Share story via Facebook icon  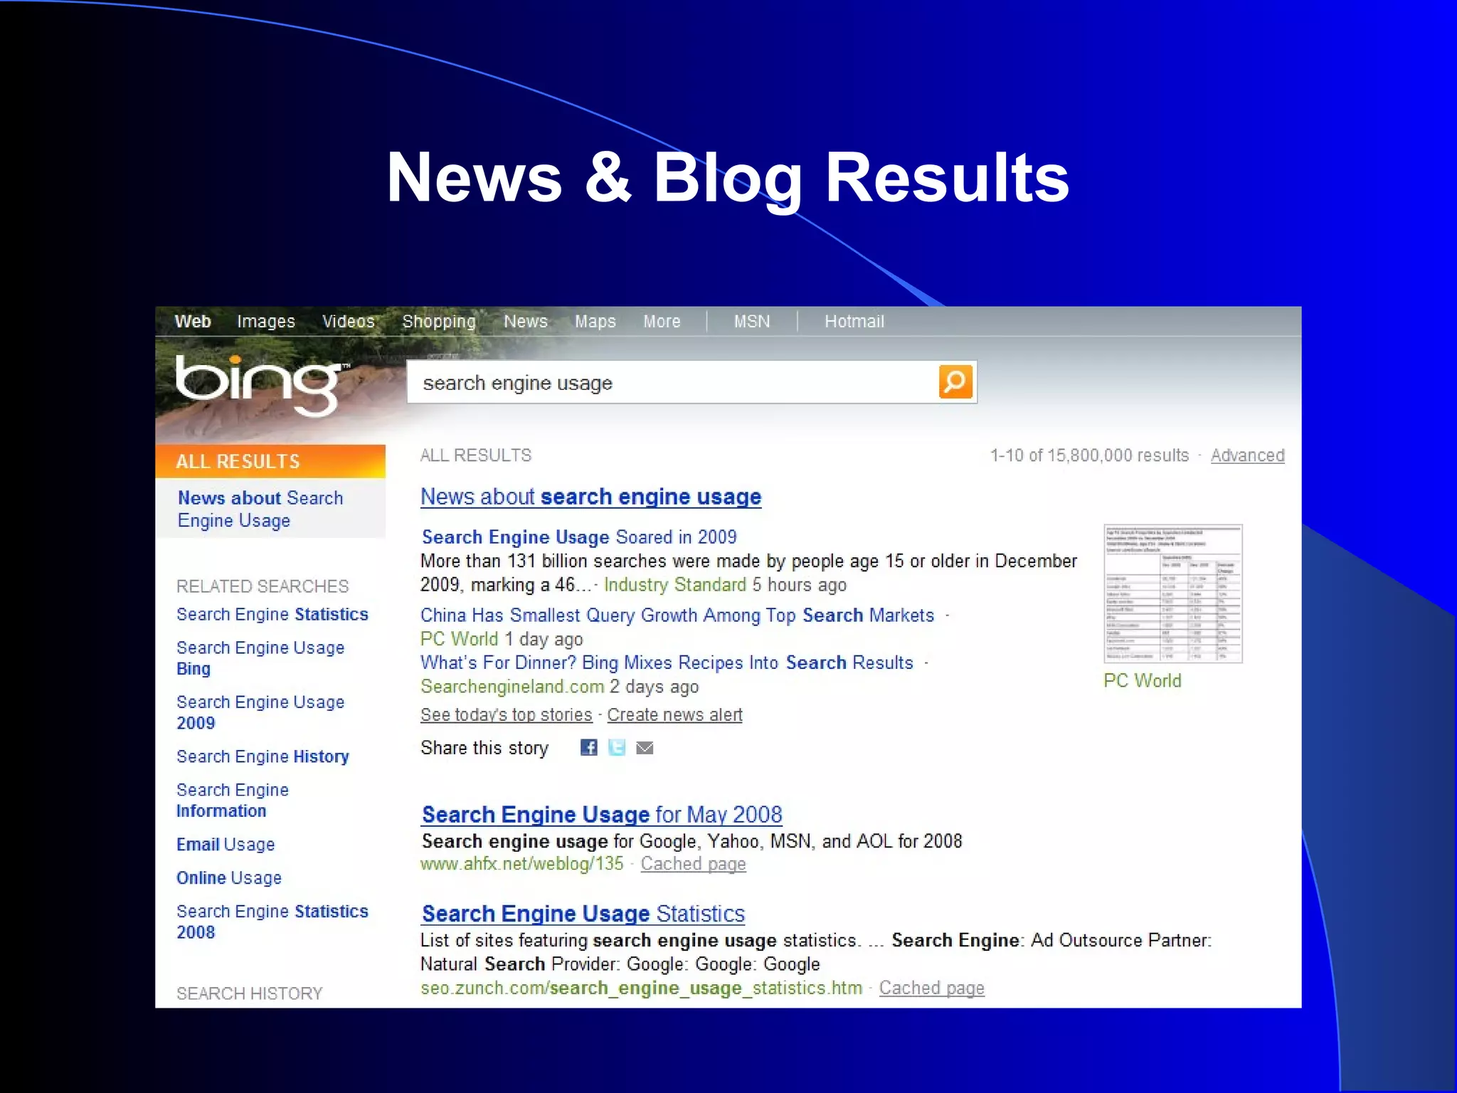588,747
